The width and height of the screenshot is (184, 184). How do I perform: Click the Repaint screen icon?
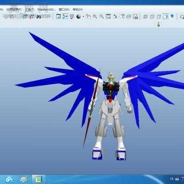pyautogui.click(x=58, y=17)
